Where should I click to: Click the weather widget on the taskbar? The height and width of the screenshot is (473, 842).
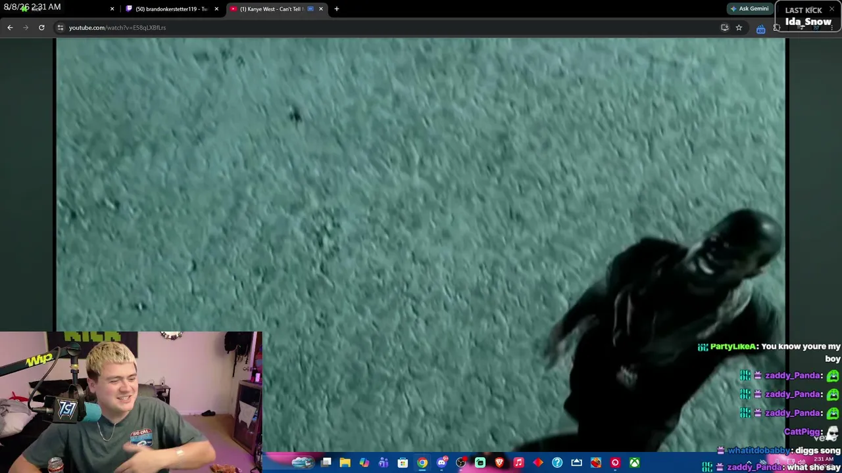302,463
